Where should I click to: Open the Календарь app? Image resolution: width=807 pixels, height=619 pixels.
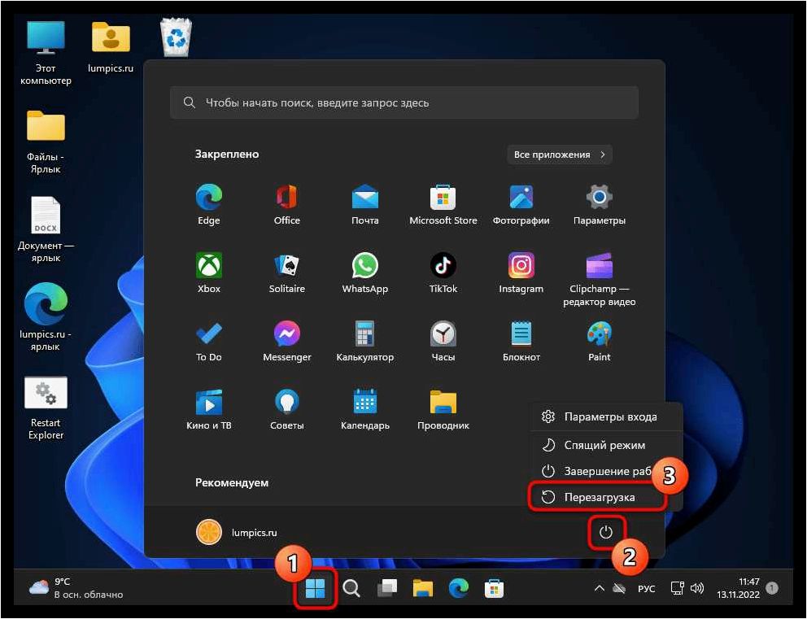click(x=365, y=410)
